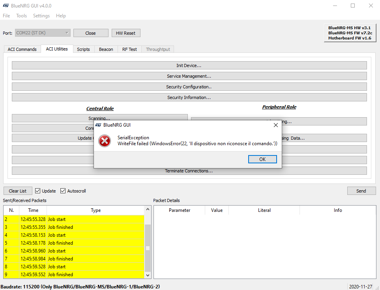Switch to the Scripts tab
The image size is (380, 290).
pyautogui.click(x=83, y=49)
